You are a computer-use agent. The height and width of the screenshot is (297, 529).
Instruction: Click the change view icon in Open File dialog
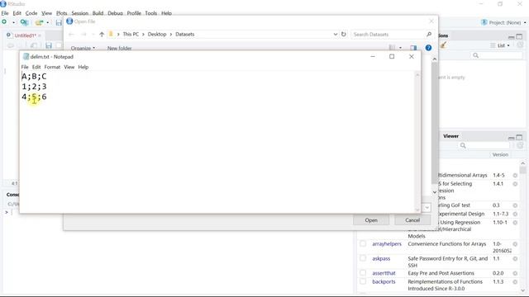392,48
